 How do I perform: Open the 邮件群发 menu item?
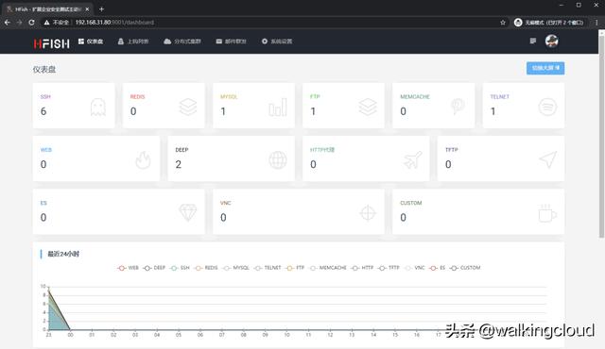[x=231, y=42]
